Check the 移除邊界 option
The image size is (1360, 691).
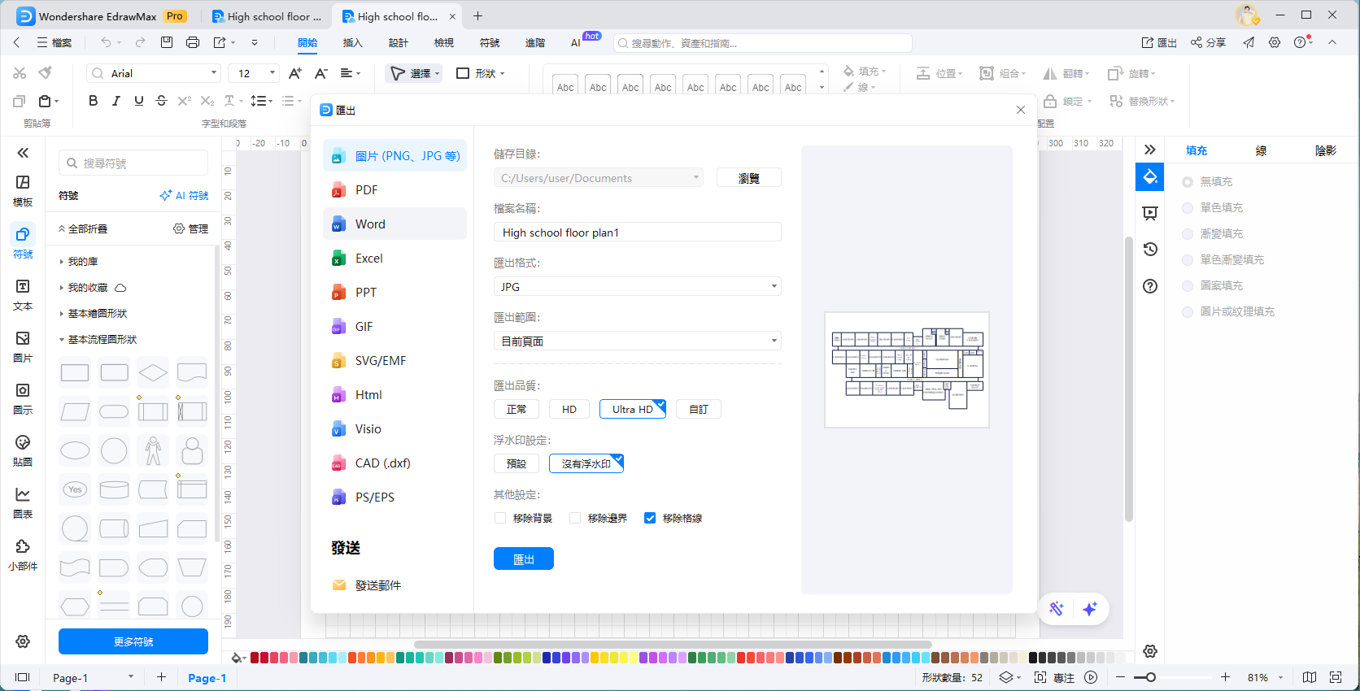pos(575,518)
